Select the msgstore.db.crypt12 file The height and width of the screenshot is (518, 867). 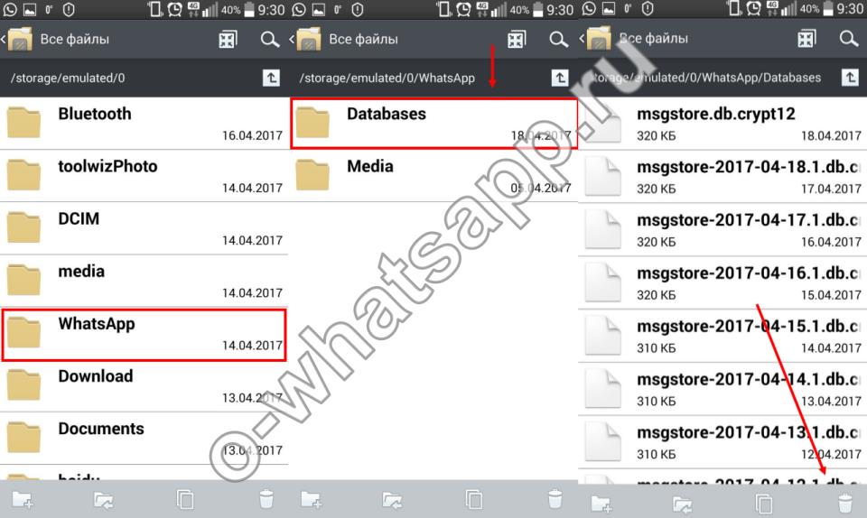(722, 124)
